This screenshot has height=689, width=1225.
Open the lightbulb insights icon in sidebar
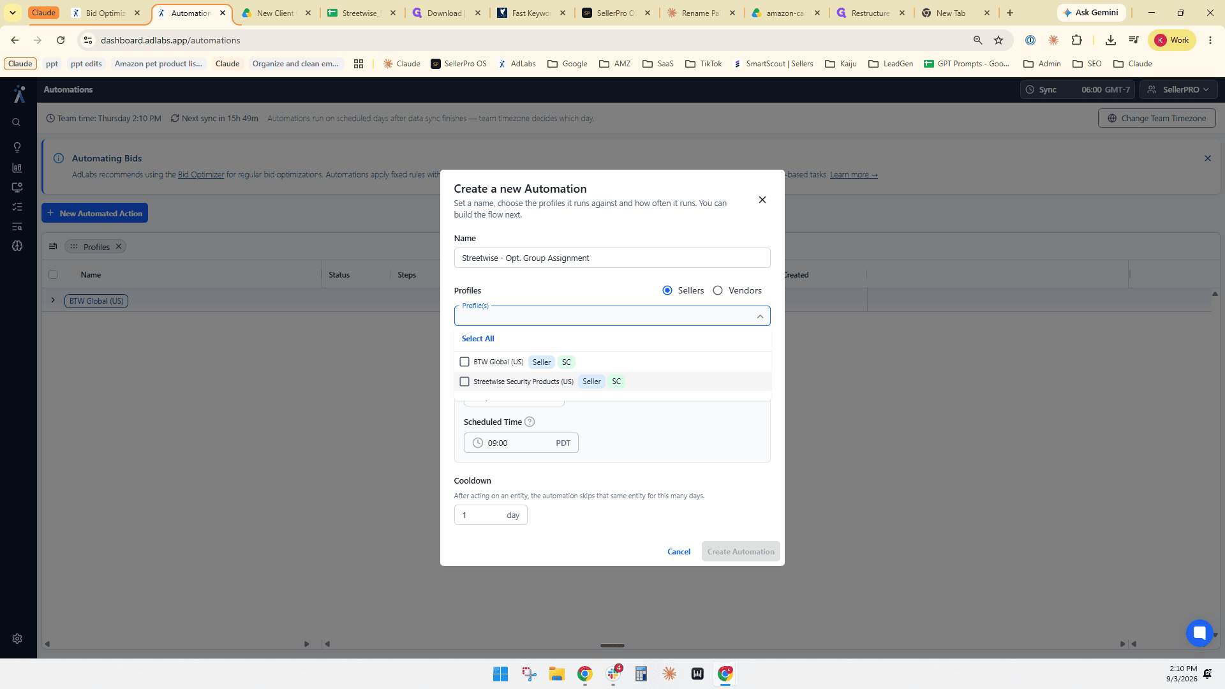pyautogui.click(x=17, y=147)
